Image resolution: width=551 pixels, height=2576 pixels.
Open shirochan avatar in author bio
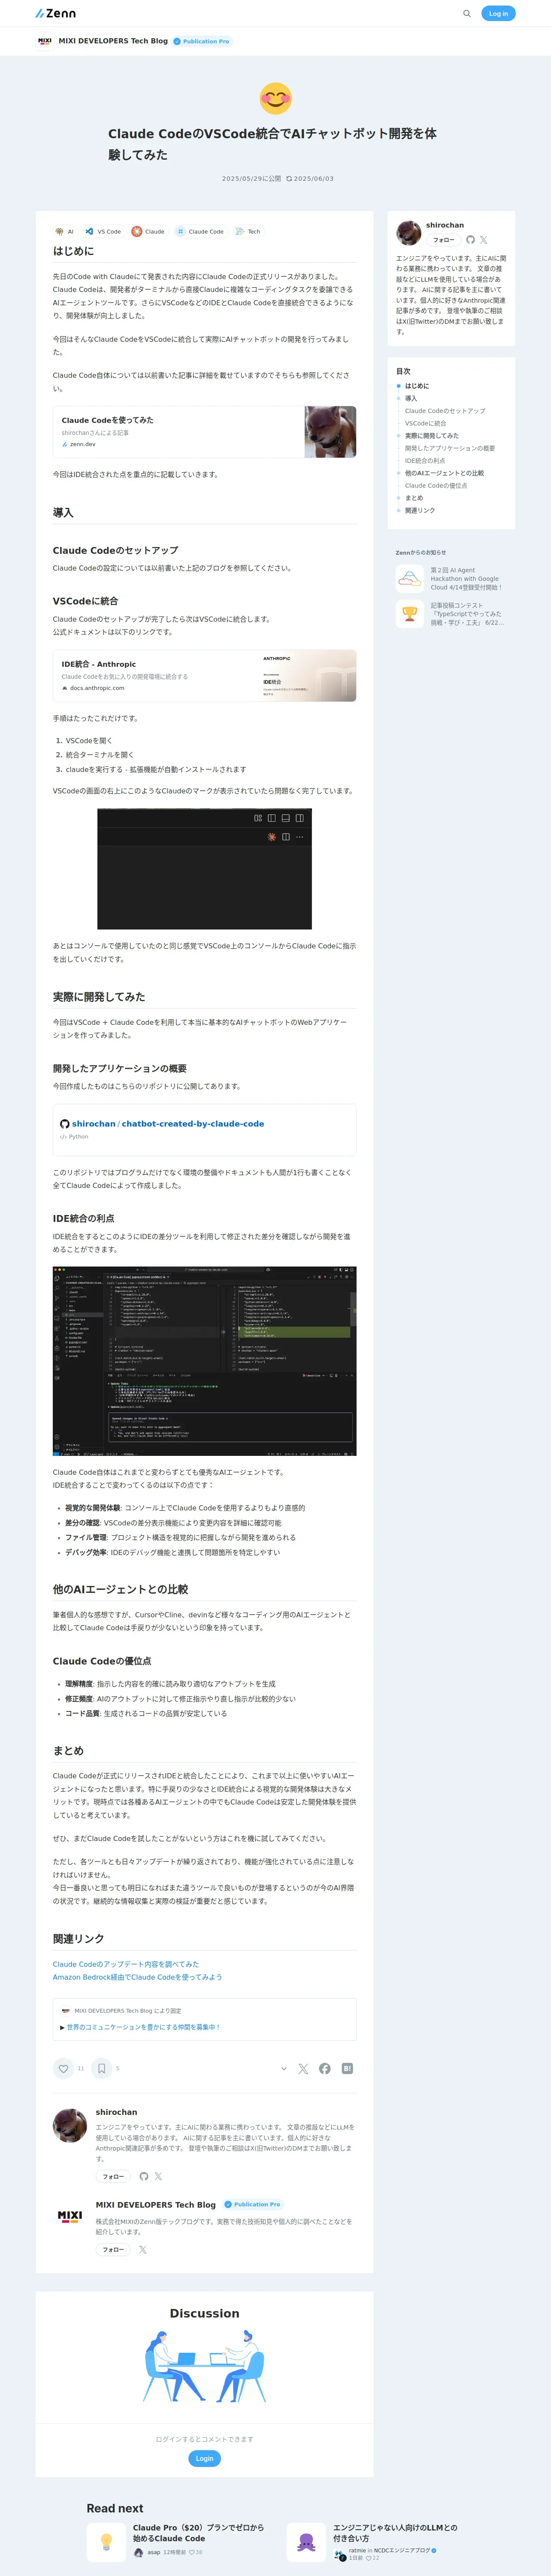point(70,2126)
